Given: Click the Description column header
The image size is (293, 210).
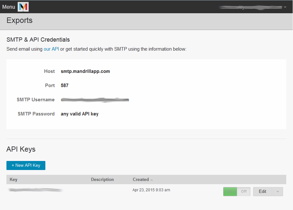Looking at the screenshot, I should [102, 180].
